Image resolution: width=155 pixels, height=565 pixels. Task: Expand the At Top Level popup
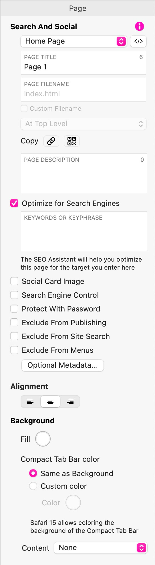84,124
